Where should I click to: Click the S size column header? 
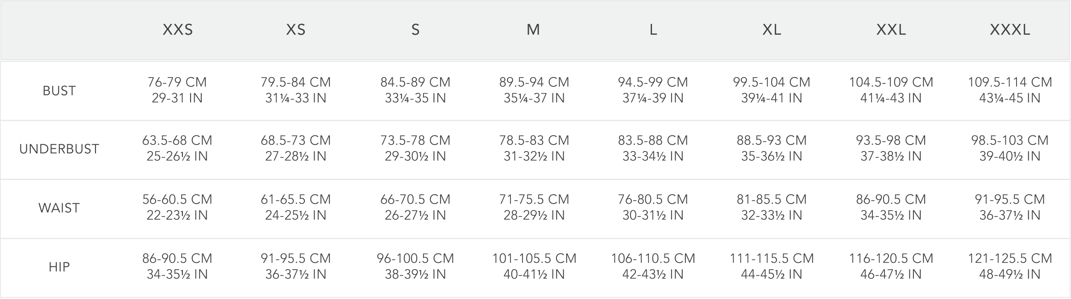pyautogui.click(x=415, y=30)
